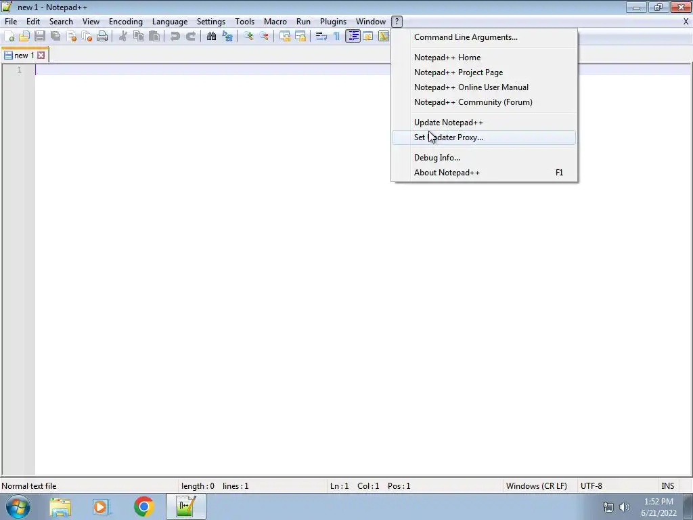Image resolution: width=693 pixels, height=520 pixels.
Task: Click line number 1 in the margin
Action: coord(20,70)
